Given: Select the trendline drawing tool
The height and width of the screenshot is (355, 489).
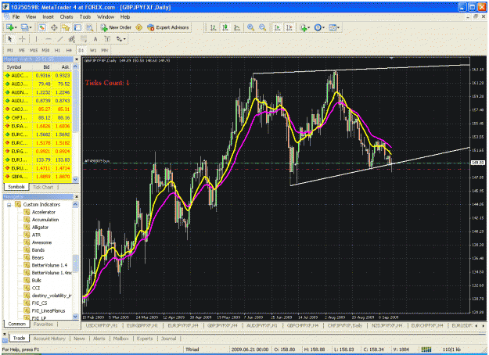Looking at the screenshot, I should (60, 39).
